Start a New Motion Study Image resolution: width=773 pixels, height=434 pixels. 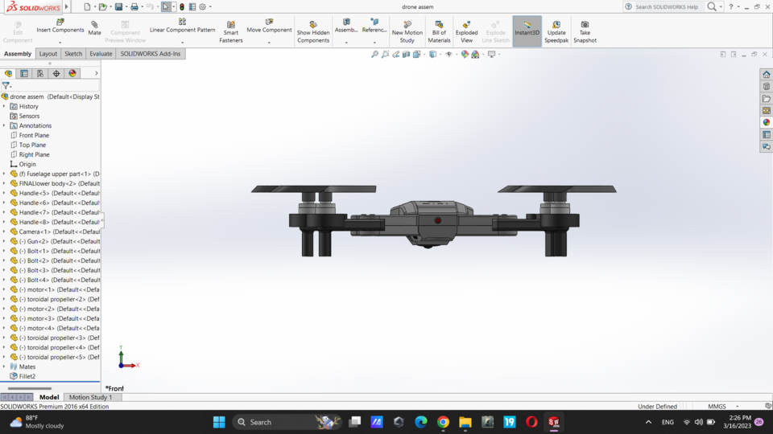pos(407,32)
